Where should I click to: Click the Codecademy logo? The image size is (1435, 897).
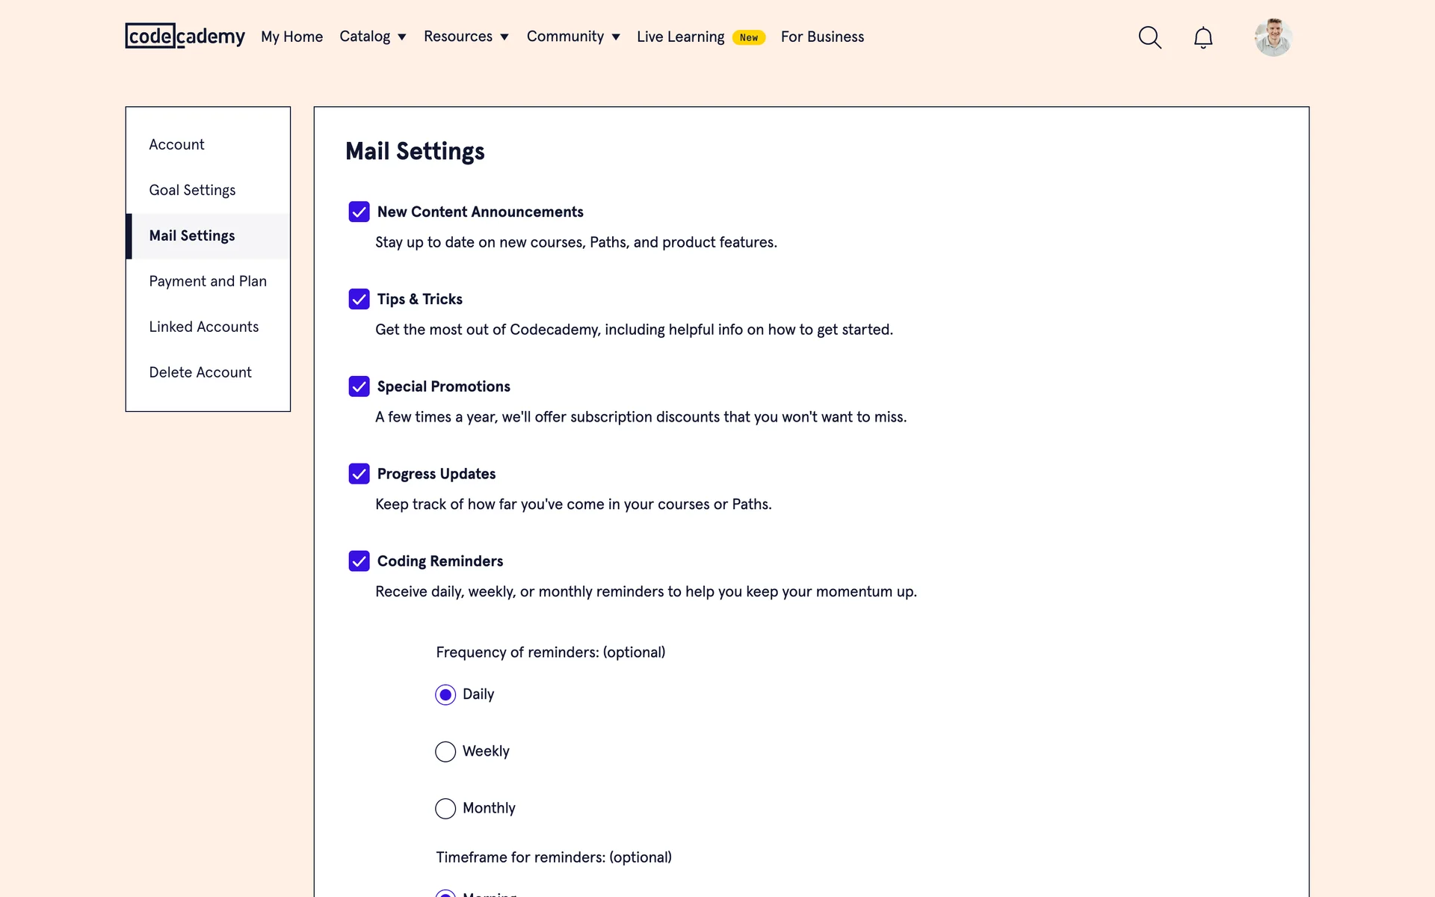(x=185, y=36)
